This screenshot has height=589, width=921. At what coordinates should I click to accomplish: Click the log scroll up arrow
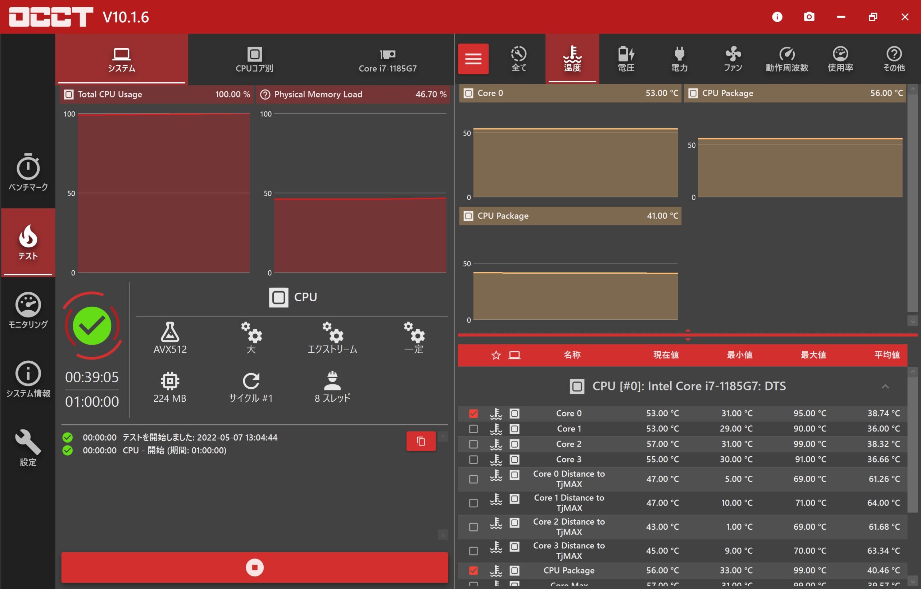pyautogui.click(x=443, y=437)
